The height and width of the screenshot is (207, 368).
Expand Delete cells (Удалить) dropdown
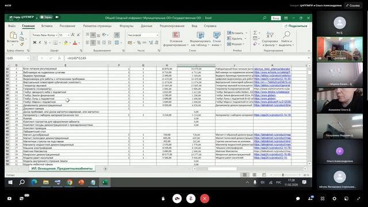(x=246, y=39)
